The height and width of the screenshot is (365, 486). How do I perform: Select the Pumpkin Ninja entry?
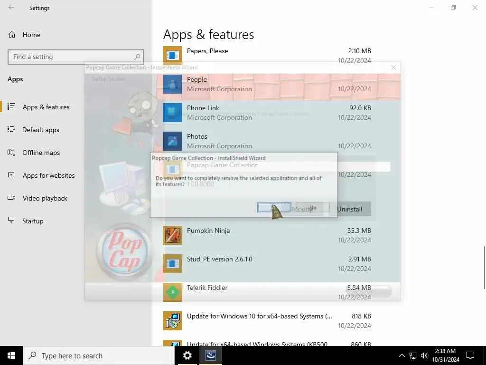[x=267, y=235]
